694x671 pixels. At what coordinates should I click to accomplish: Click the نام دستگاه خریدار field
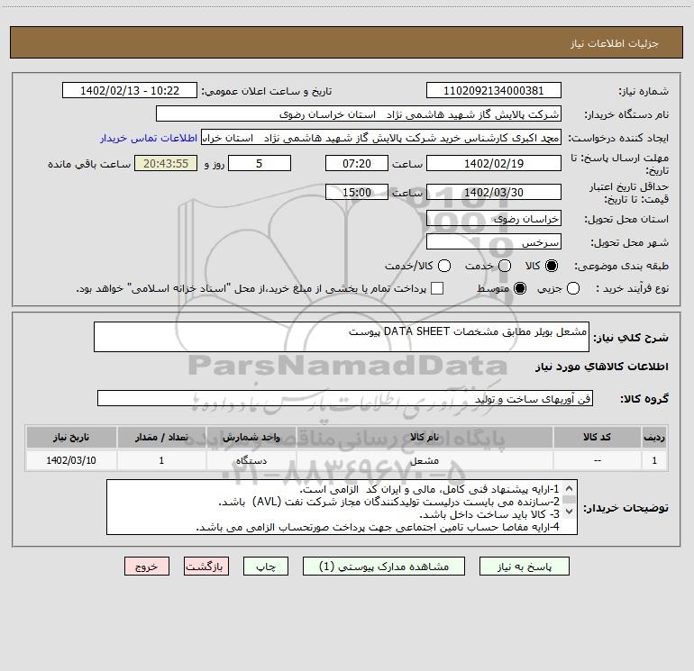tap(359, 113)
